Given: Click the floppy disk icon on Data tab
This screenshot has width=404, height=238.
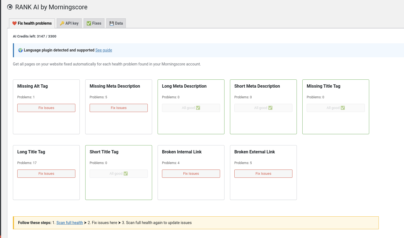Looking at the screenshot, I should pos(112,23).
